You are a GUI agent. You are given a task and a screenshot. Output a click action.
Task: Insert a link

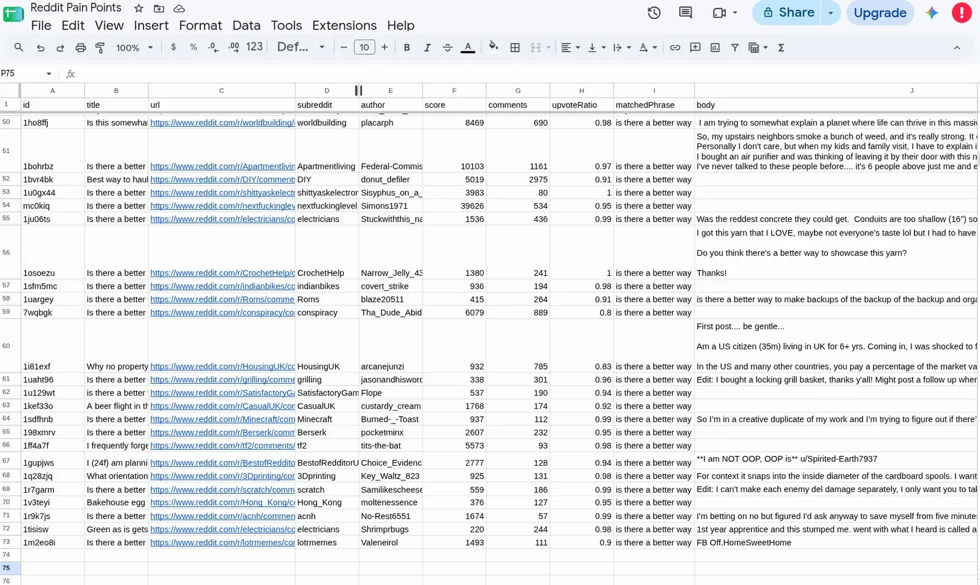click(x=675, y=48)
